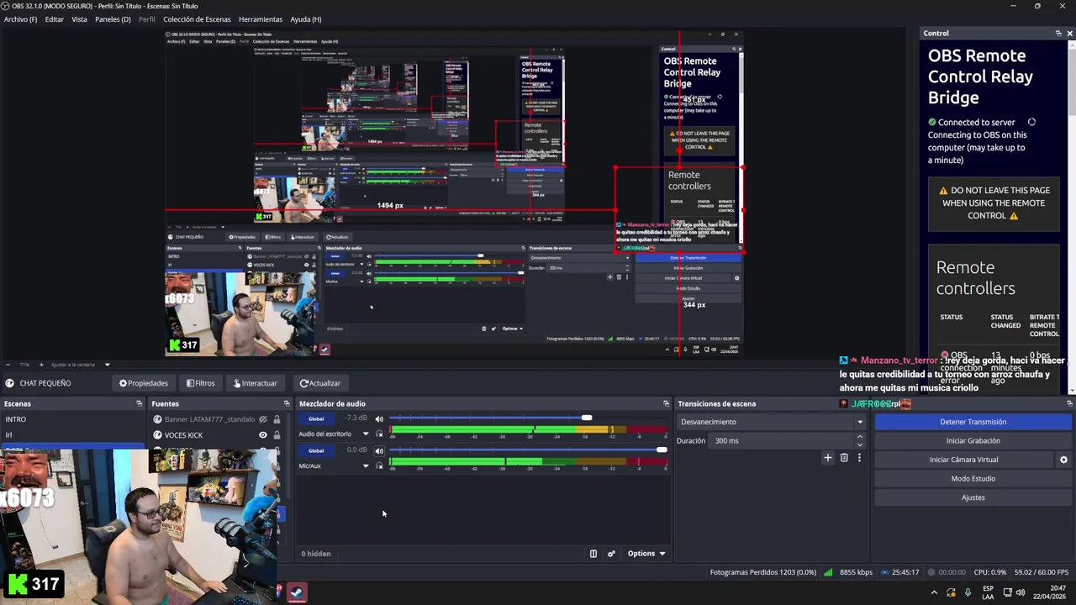Expand Audio del escritorio options arrow
Image resolution: width=1076 pixels, height=605 pixels.
point(365,434)
